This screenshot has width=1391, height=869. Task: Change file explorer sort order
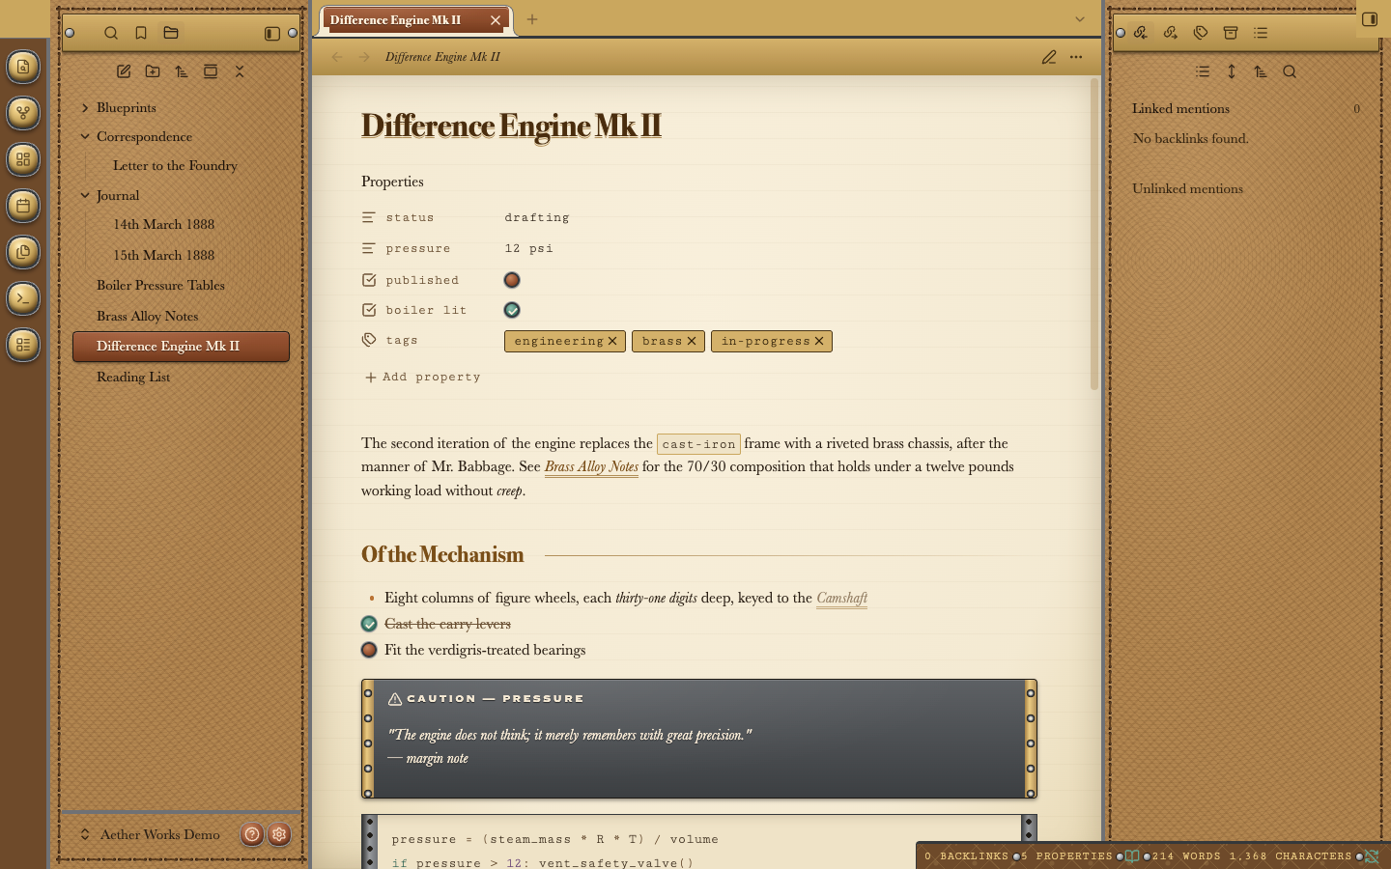click(182, 71)
